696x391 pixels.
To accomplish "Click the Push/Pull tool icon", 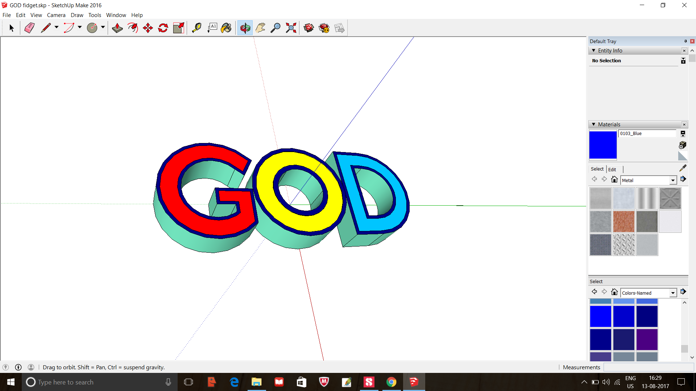I will pyautogui.click(x=117, y=28).
